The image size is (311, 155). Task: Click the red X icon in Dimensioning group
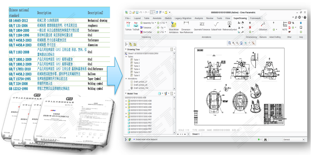250,27
